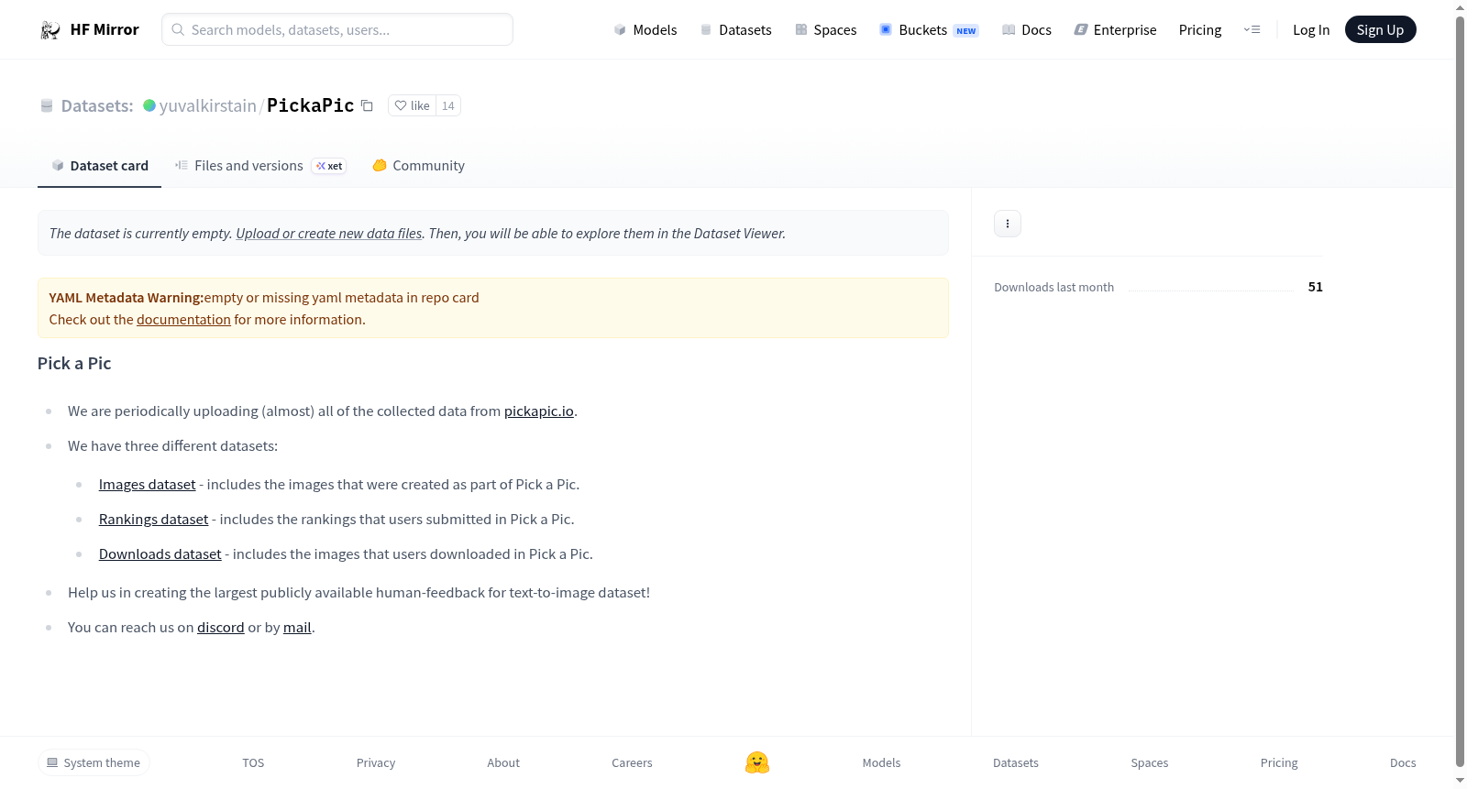Open the mail link
The width and height of the screenshot is (1467, 789).
point(297,628)
